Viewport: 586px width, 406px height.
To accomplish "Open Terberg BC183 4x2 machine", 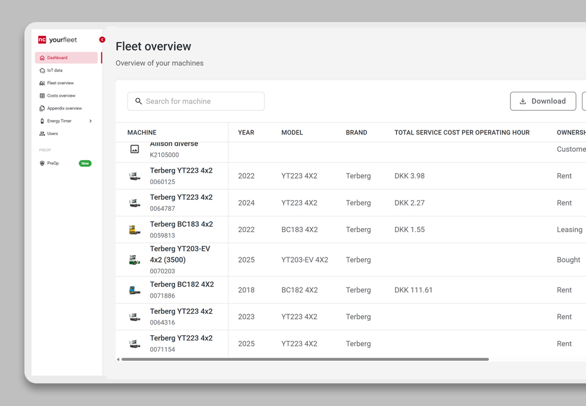I will click(x=181, y=224).
